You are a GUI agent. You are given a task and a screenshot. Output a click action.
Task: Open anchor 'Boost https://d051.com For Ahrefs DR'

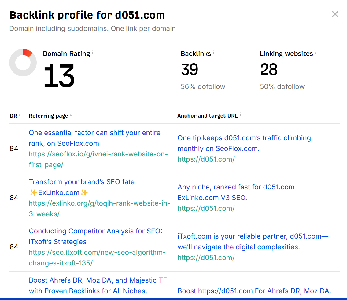[254, 291]
